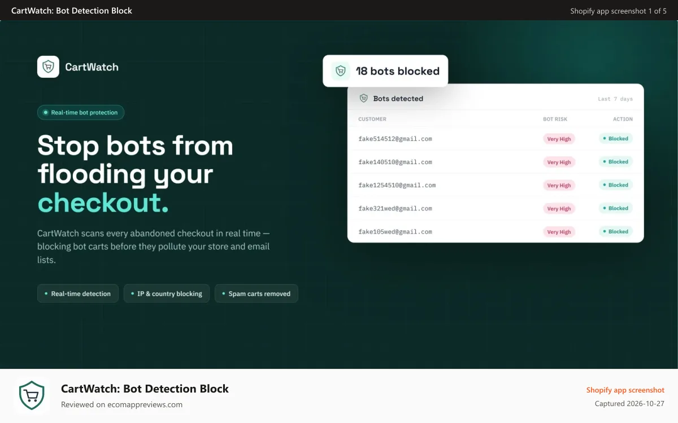Click 'Very High' badge for fake321wed@gmail.com
This screenshot has height=423, width=678.
coord(559,208)
